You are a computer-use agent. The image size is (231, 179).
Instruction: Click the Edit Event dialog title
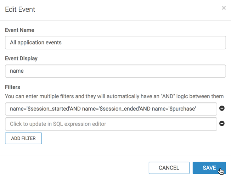point(20,10)
